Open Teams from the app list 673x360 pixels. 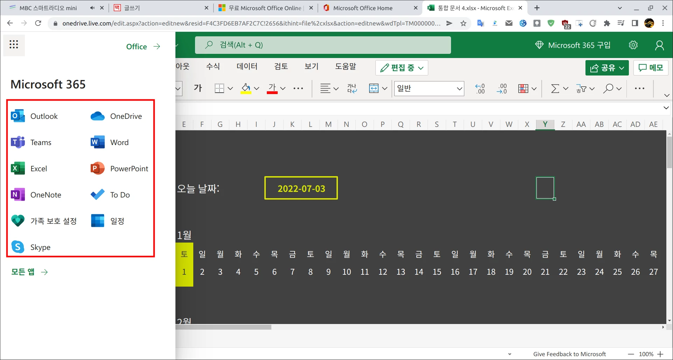click(x=31, y=142)
